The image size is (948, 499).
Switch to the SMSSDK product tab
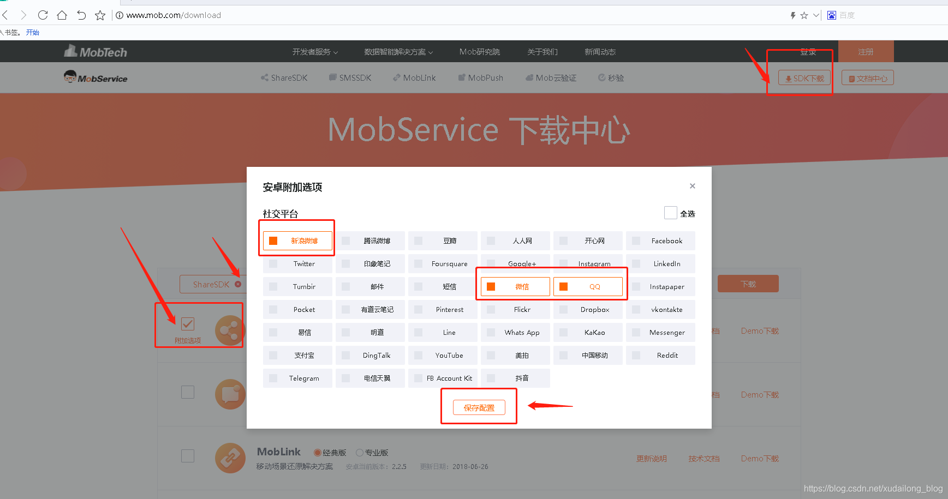350,78
